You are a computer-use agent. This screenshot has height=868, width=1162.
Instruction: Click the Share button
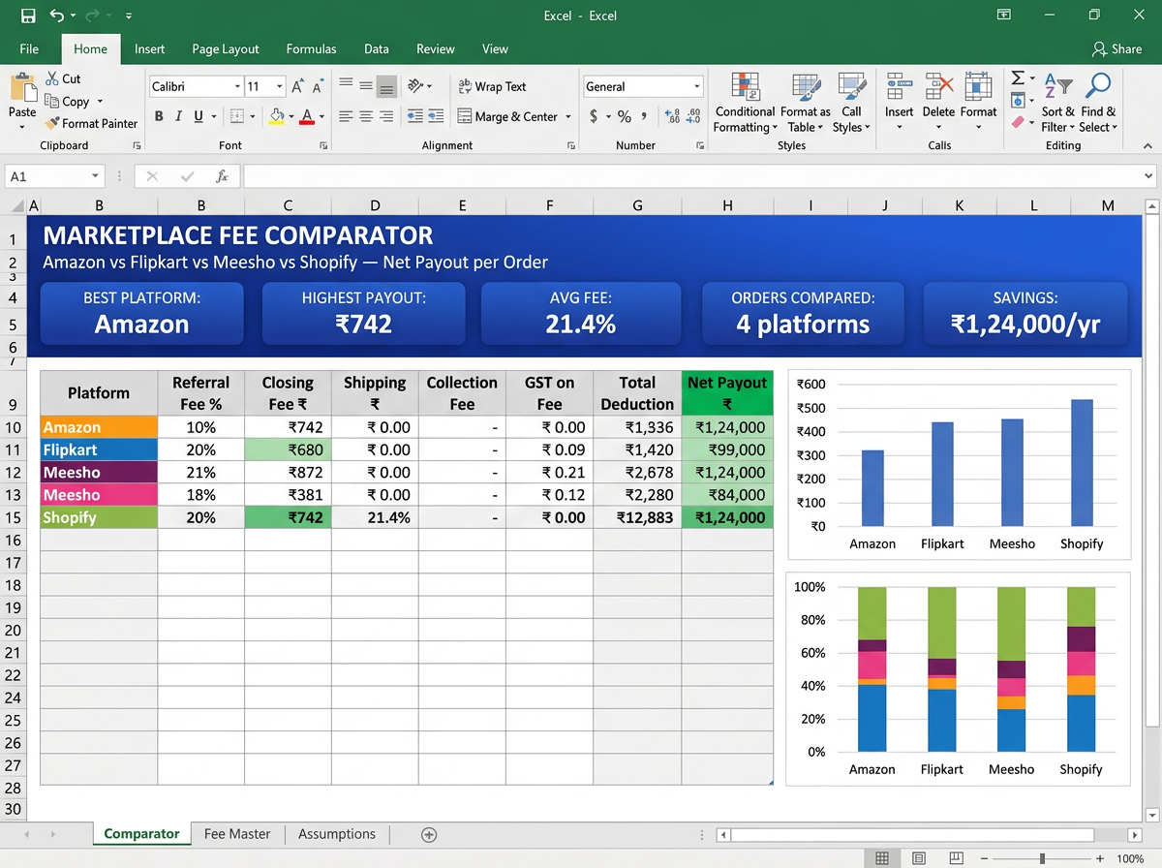point(1116,48)
